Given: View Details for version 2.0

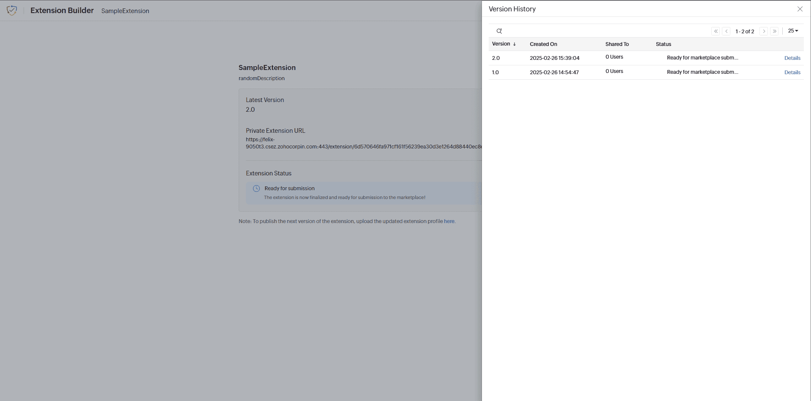Looking at the screenshot, I should [792, 58].
